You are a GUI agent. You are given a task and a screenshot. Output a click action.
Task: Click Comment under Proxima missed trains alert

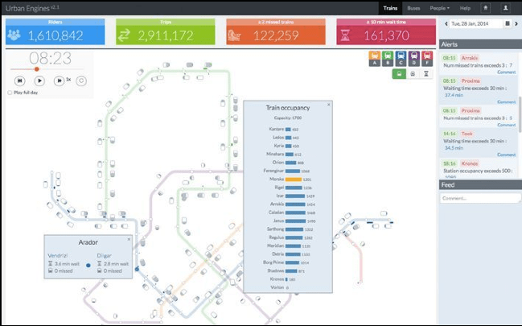507,125
